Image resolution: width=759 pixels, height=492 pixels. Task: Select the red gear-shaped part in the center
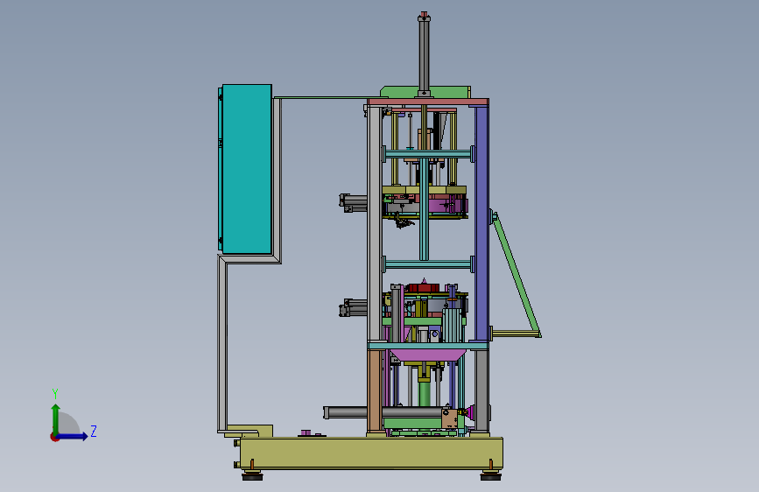coord(425,288)
